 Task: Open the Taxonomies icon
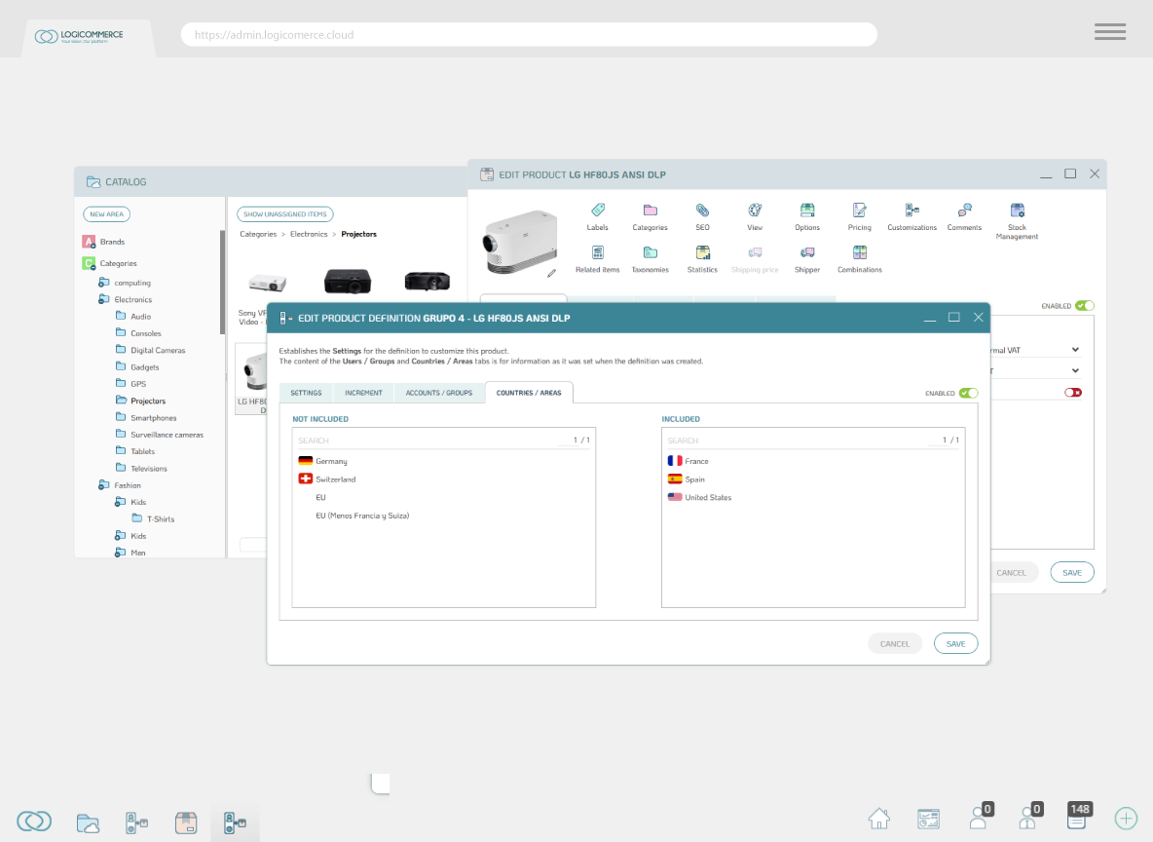pyautogui.click(x=651, y=259)
